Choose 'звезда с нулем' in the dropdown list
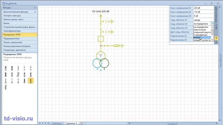This screenshot has width=223, height=125. [x=202, y=40]
